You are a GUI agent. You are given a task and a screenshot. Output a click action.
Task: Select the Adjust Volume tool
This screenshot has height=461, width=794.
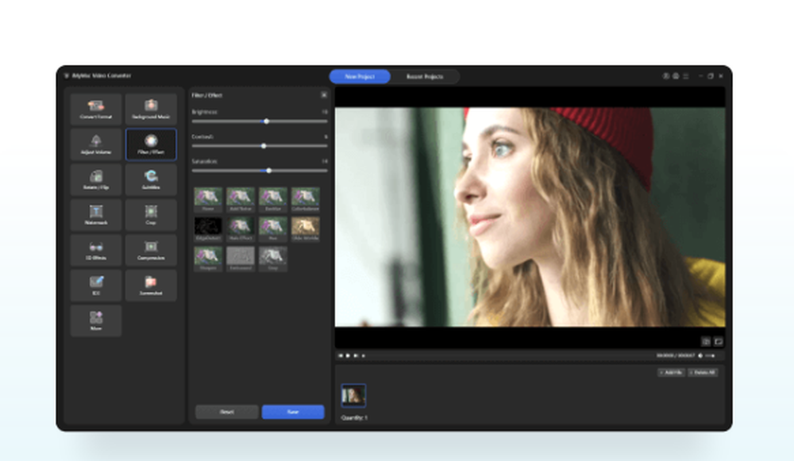pyautogui.click(x=96, y=144)
